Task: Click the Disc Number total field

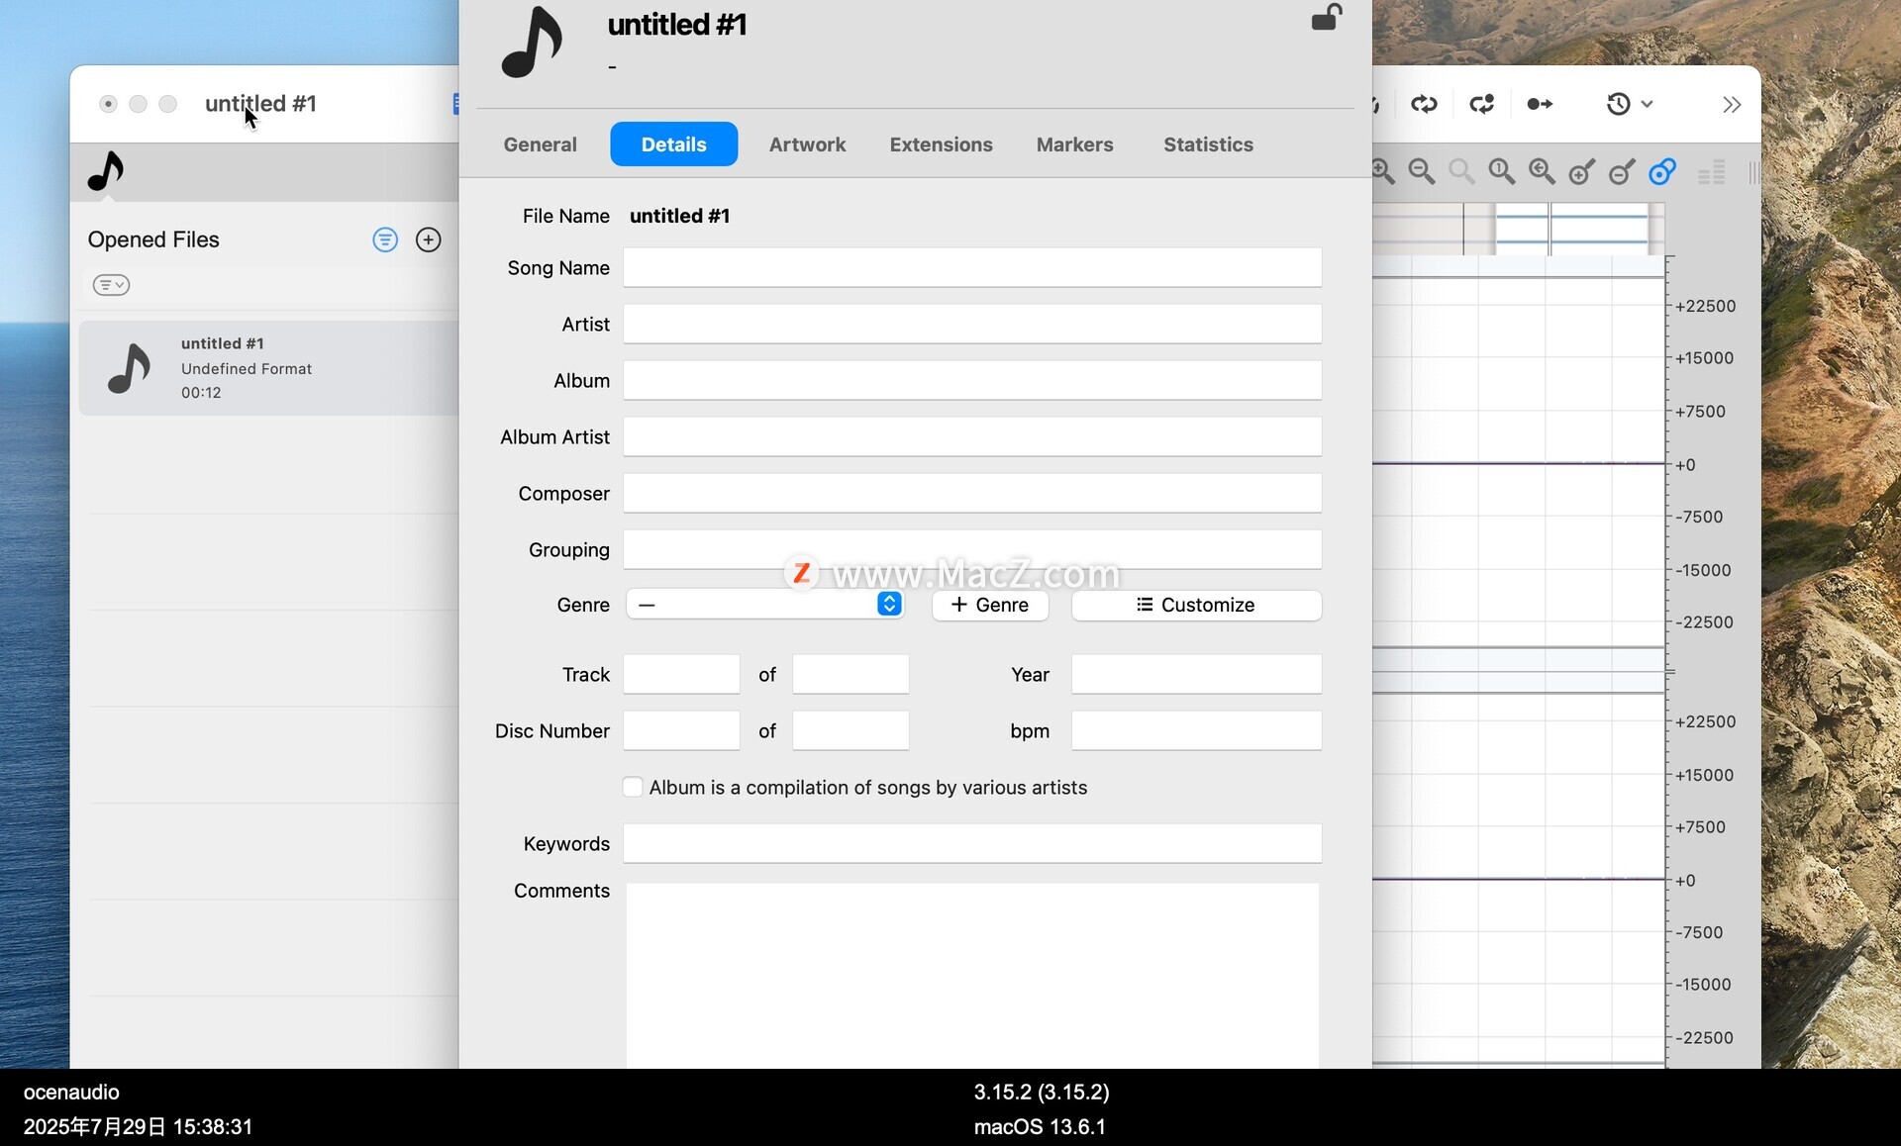Action: coord(850,731)
